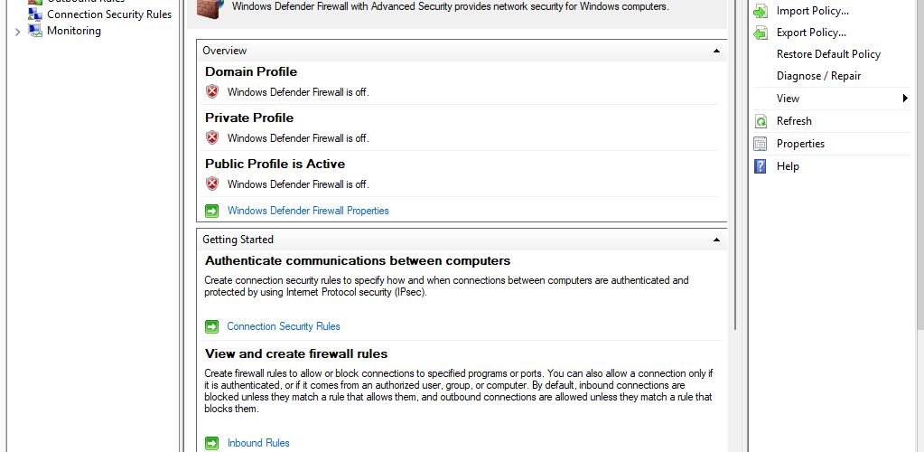Click the green Refresh icon

pyautogui.click(x=761, y=121)
